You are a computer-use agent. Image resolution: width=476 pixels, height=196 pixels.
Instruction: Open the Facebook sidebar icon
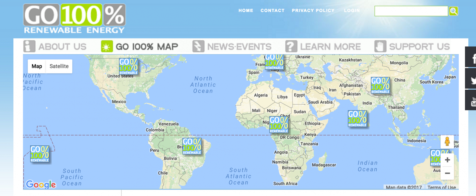(471, 57)
